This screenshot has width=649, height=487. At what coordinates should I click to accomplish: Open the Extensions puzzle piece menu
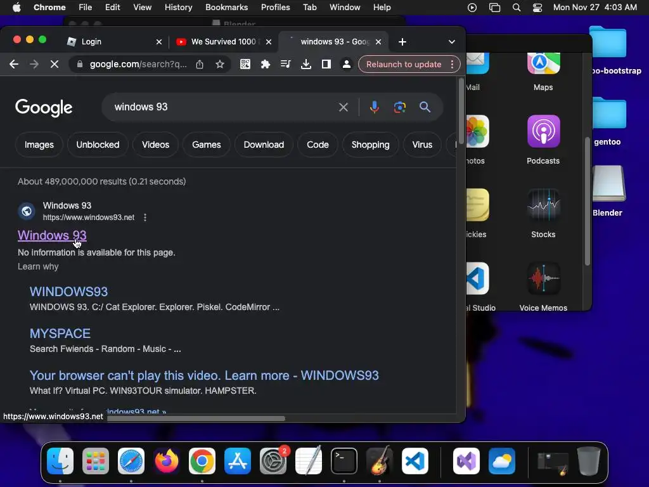point(266,64)
